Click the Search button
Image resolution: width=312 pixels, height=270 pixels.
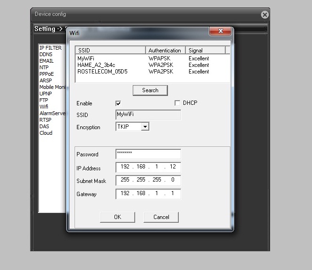tap(150, 90)
